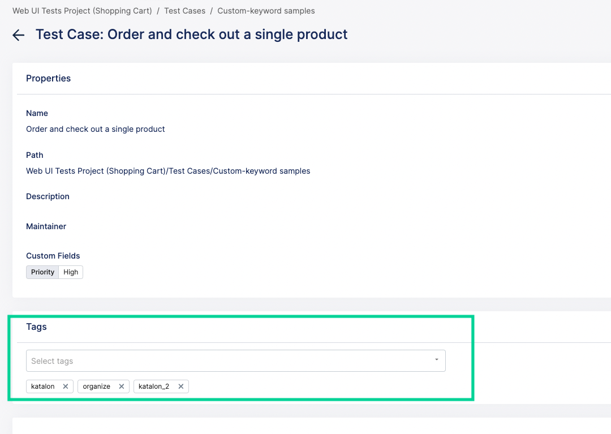Click the Priority custom field label
Image resolution: width=611 pixels, height=434 pixels.
click(x=42, y=272)
